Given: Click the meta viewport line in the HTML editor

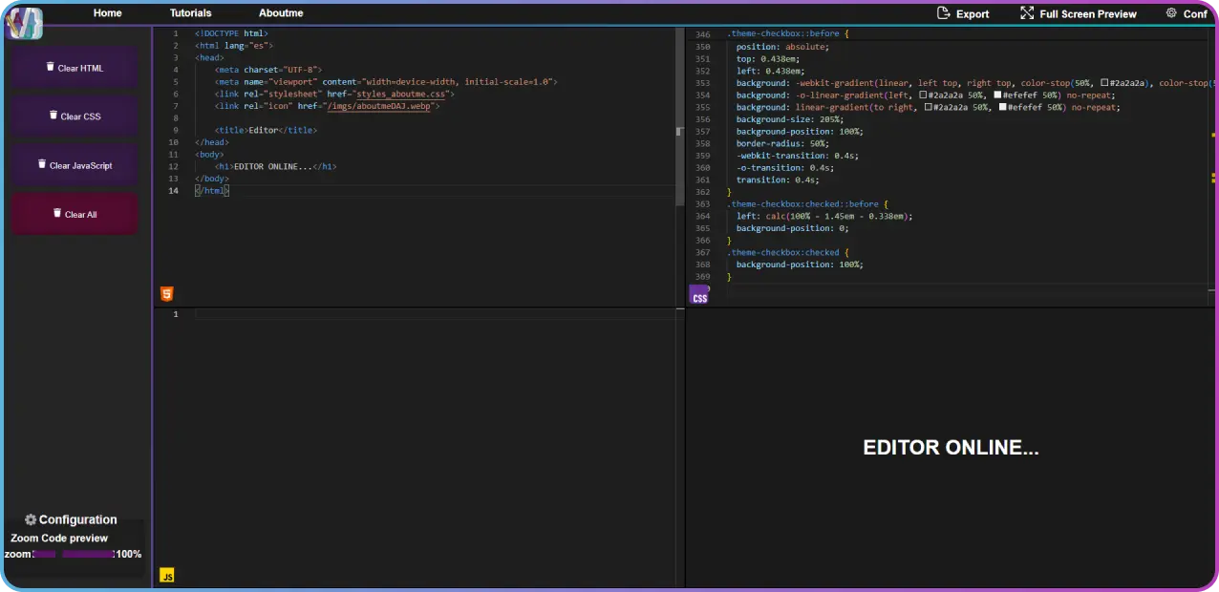Looking at the screenshot, I should coord(385,82).
